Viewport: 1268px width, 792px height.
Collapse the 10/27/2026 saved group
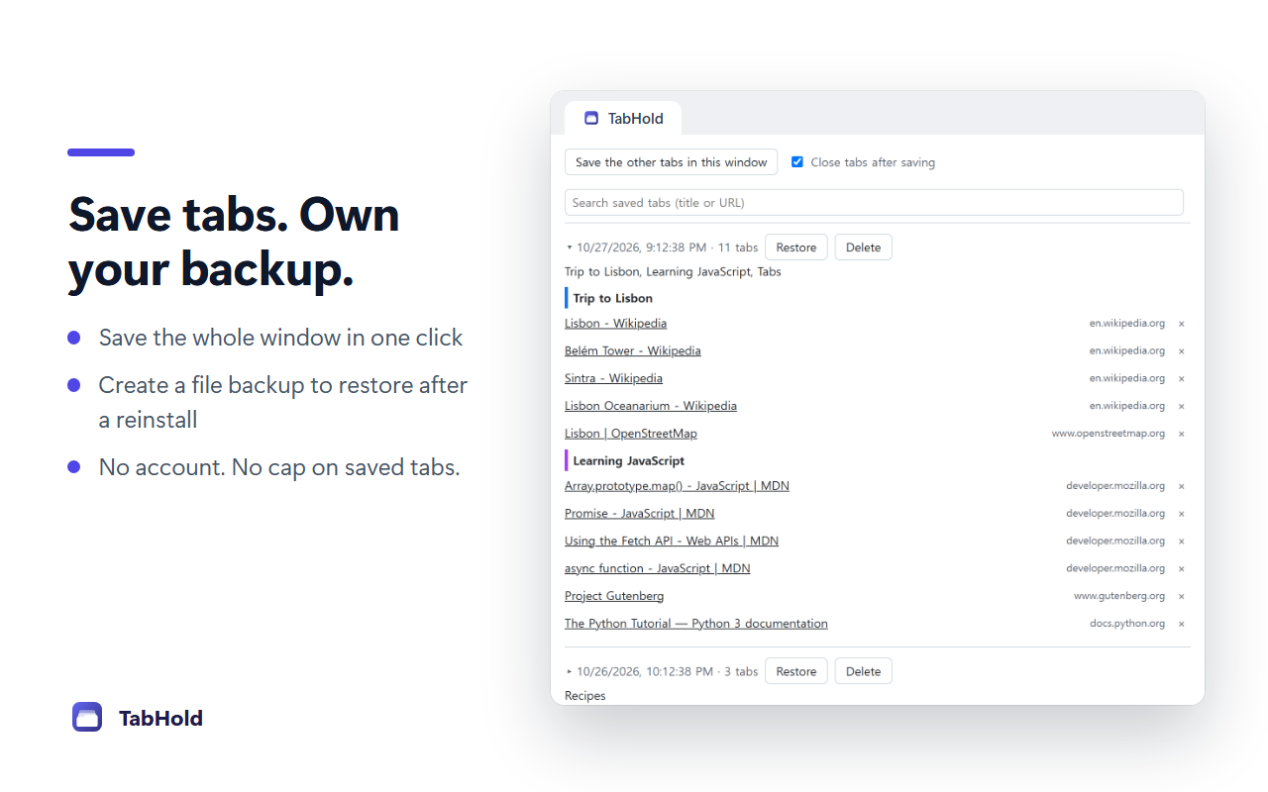pos(570,247)
